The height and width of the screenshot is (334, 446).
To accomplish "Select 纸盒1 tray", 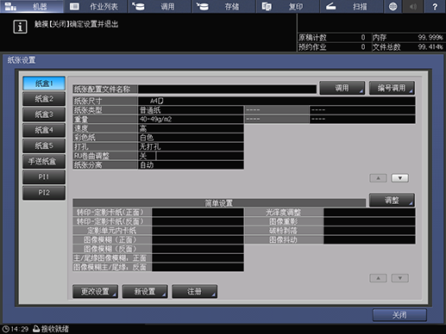I will [44, 83].
